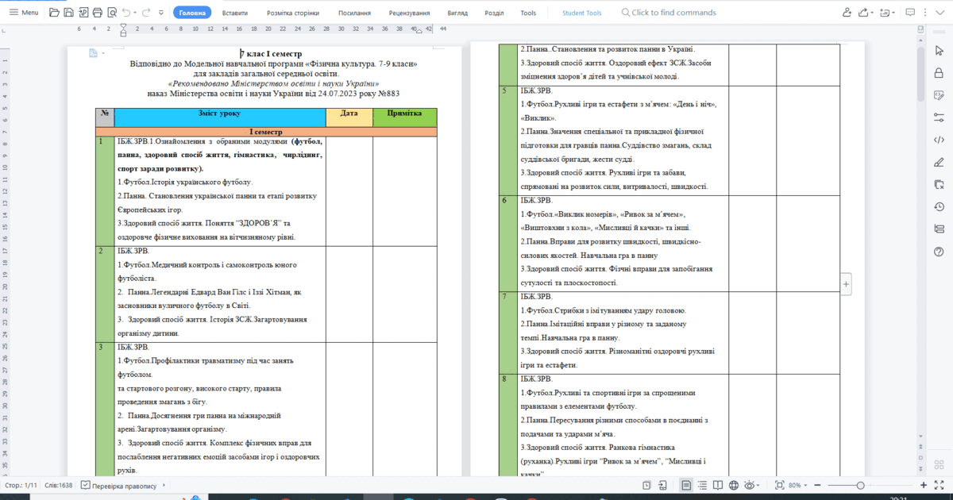Click the zoom slider handle
The width and height of the screenshot is (953, 500).
click(x=860, y=485)
